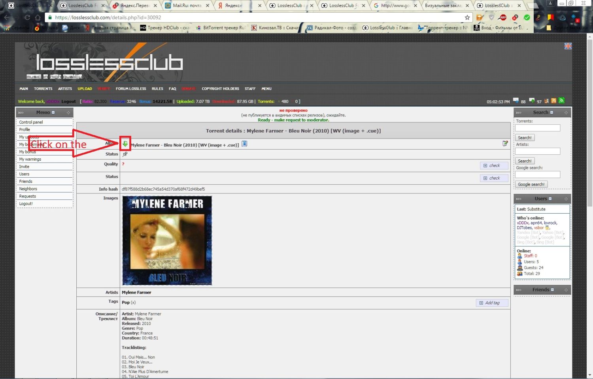Click the green checkmark extension icon
This screenshot has width=593, height=379.
click(527, 17)
